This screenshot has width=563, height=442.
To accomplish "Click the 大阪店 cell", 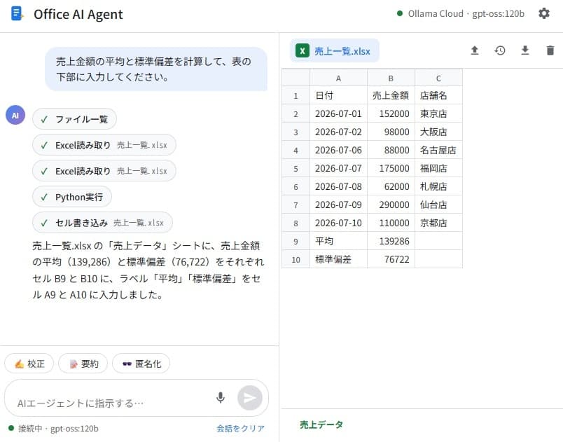I will tap(438, 132).
